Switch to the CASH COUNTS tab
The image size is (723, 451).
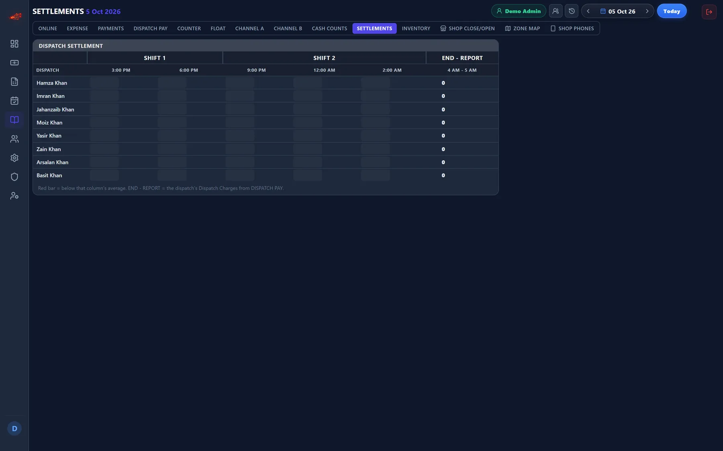tap(329, 28)
